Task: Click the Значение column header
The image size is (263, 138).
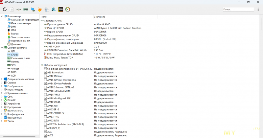Action: [100, 16]
